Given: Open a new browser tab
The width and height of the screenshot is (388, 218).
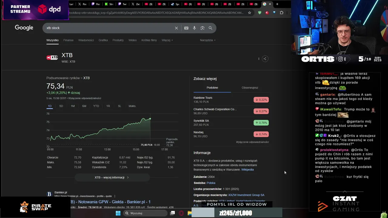Looking at the screenshot, I should point(277,4).
